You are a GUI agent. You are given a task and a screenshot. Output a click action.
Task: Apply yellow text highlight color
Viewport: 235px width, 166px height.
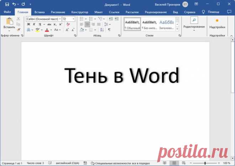pyautogui.click(x=37, y=30)
